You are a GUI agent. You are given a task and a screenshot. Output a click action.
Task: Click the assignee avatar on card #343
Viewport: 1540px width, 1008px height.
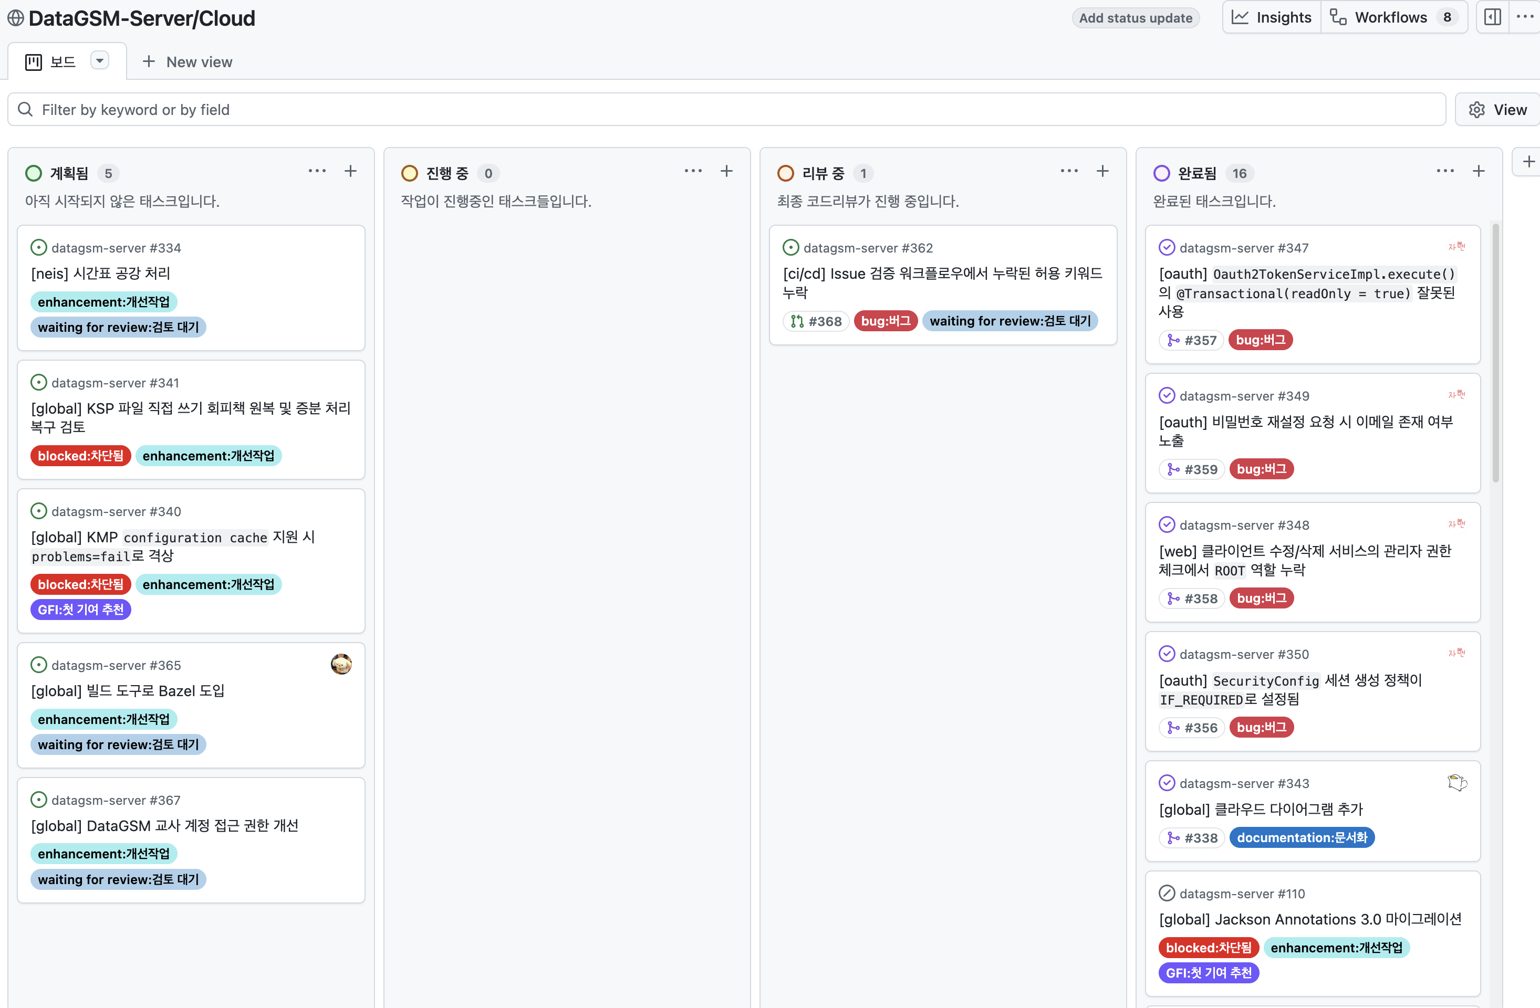click(1457, 782)
